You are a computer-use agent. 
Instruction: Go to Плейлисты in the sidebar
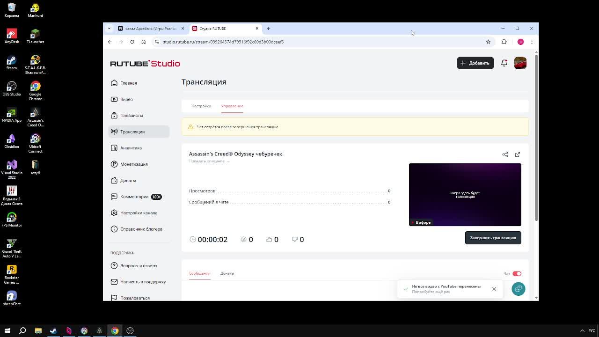coord(127,115)
